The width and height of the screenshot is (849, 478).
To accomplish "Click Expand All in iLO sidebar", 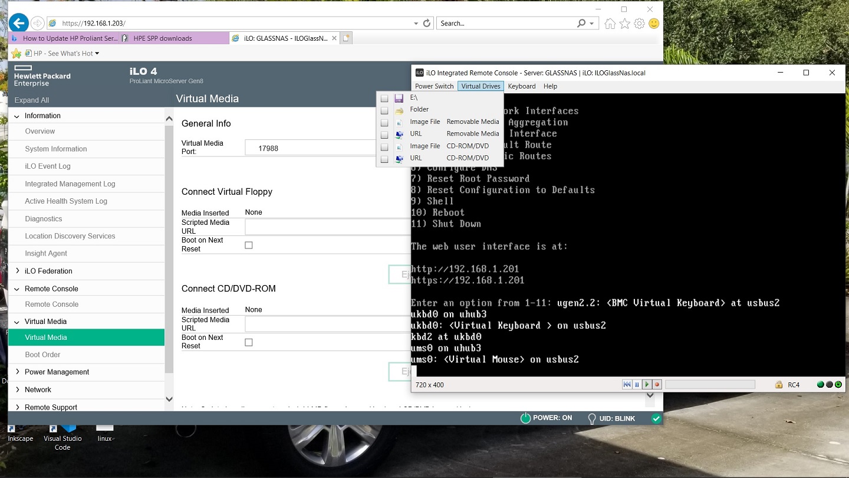I will click(32, 100).
